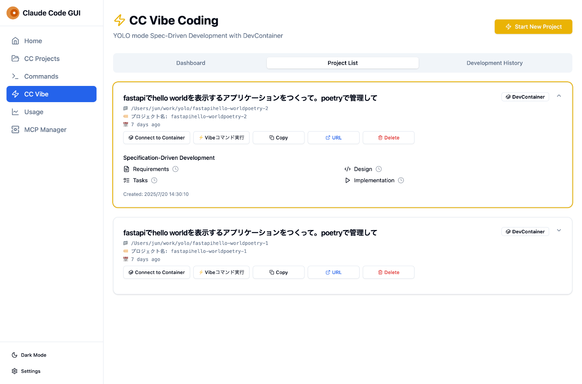Click the Tasks checklist icon

tap(126, 180)
